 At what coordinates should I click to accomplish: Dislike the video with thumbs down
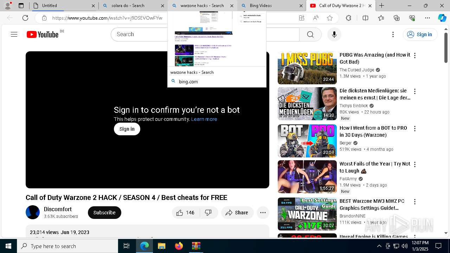208,213
